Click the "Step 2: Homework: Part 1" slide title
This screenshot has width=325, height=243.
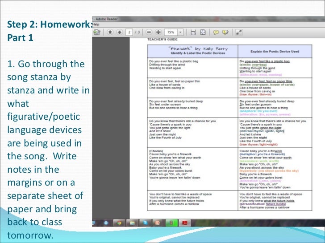pyautogui.click(x=50, y=31)
